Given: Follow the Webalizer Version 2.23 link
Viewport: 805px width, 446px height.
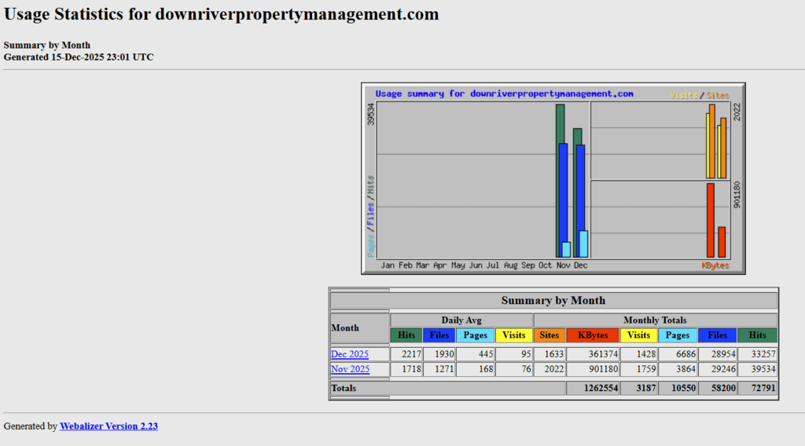Looking at the screenshot, I should 108,426.
